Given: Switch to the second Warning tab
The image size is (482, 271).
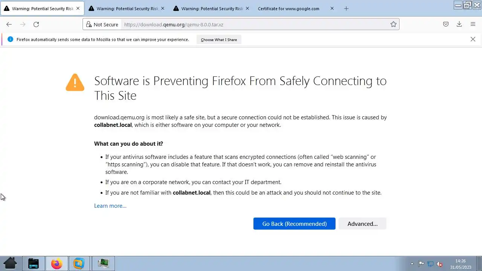Looking at the screenshot, I should tap(127, 9).
